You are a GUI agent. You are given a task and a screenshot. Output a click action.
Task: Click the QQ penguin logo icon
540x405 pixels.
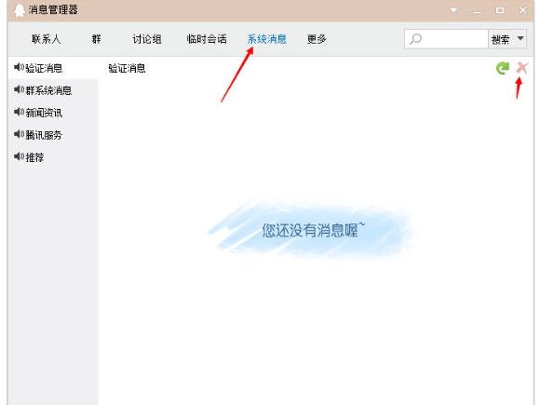[x=20, y=10]
